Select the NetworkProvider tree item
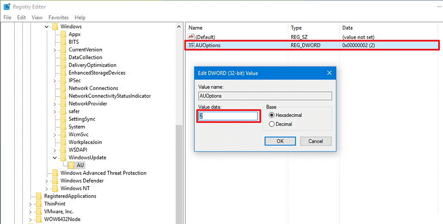This screenshot has width=443, height=224. (x=87, y=104)
